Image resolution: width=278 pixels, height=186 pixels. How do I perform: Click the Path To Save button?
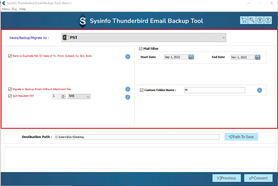click(x=241, y=137)
